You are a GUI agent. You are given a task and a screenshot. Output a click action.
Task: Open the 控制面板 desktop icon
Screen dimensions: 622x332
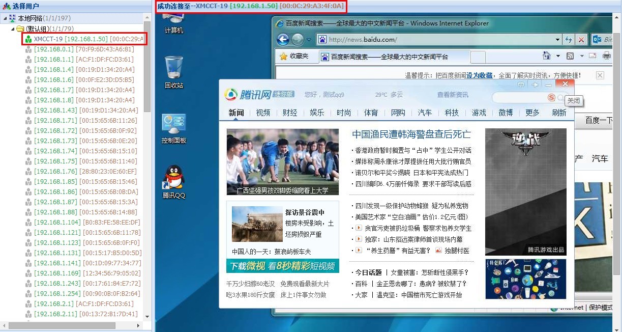pos(173,128)
